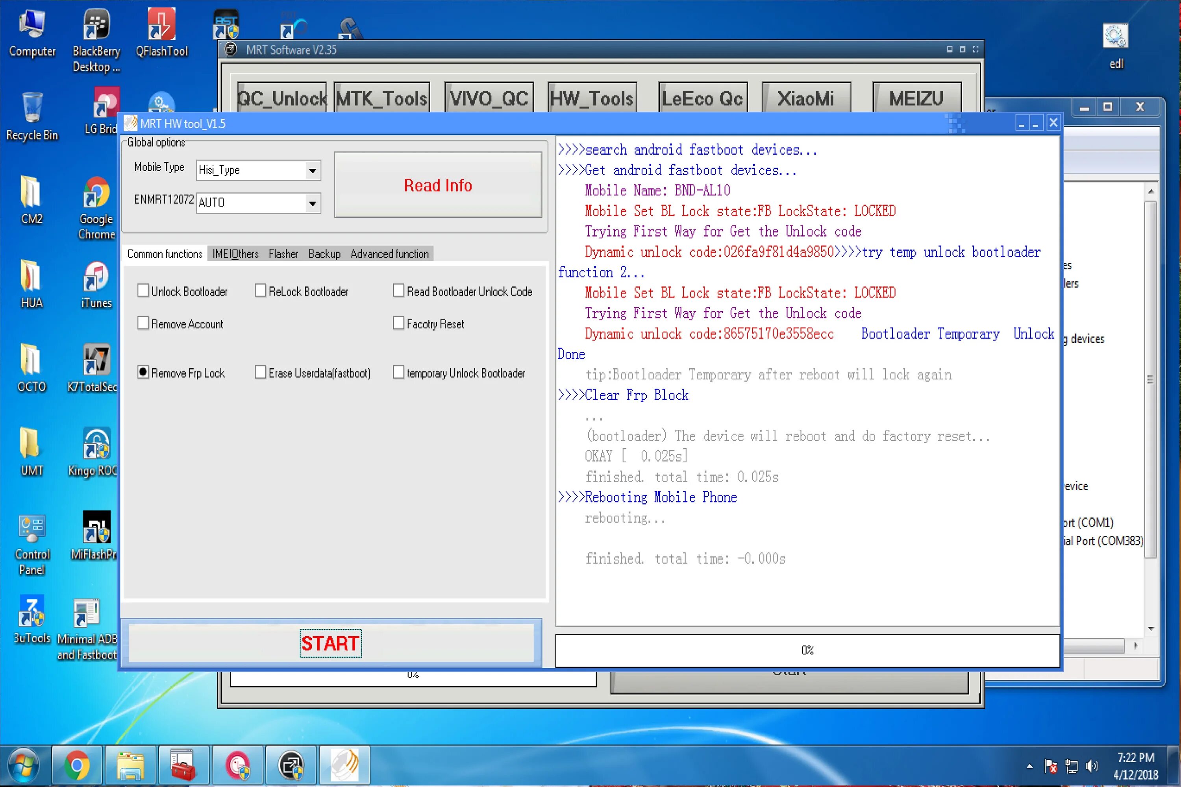Click the red START button
The image size is (1181, 787).
tap(331, 643)
